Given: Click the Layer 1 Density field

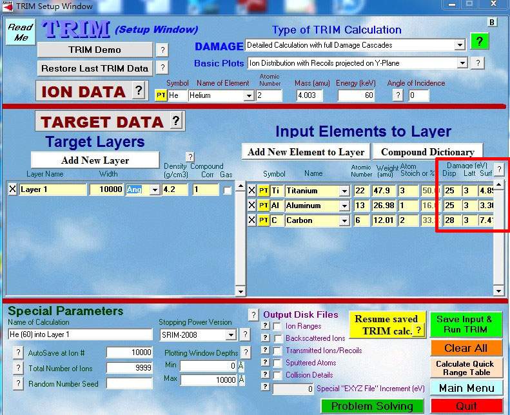Looking at the screenshot, I should 175,189.
